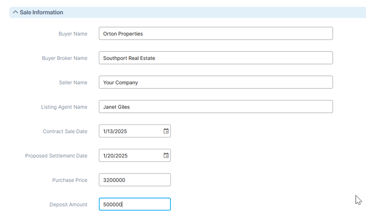Click the Buyer Name label
Screen dimensions: 366x221
(x=73, y=34)
